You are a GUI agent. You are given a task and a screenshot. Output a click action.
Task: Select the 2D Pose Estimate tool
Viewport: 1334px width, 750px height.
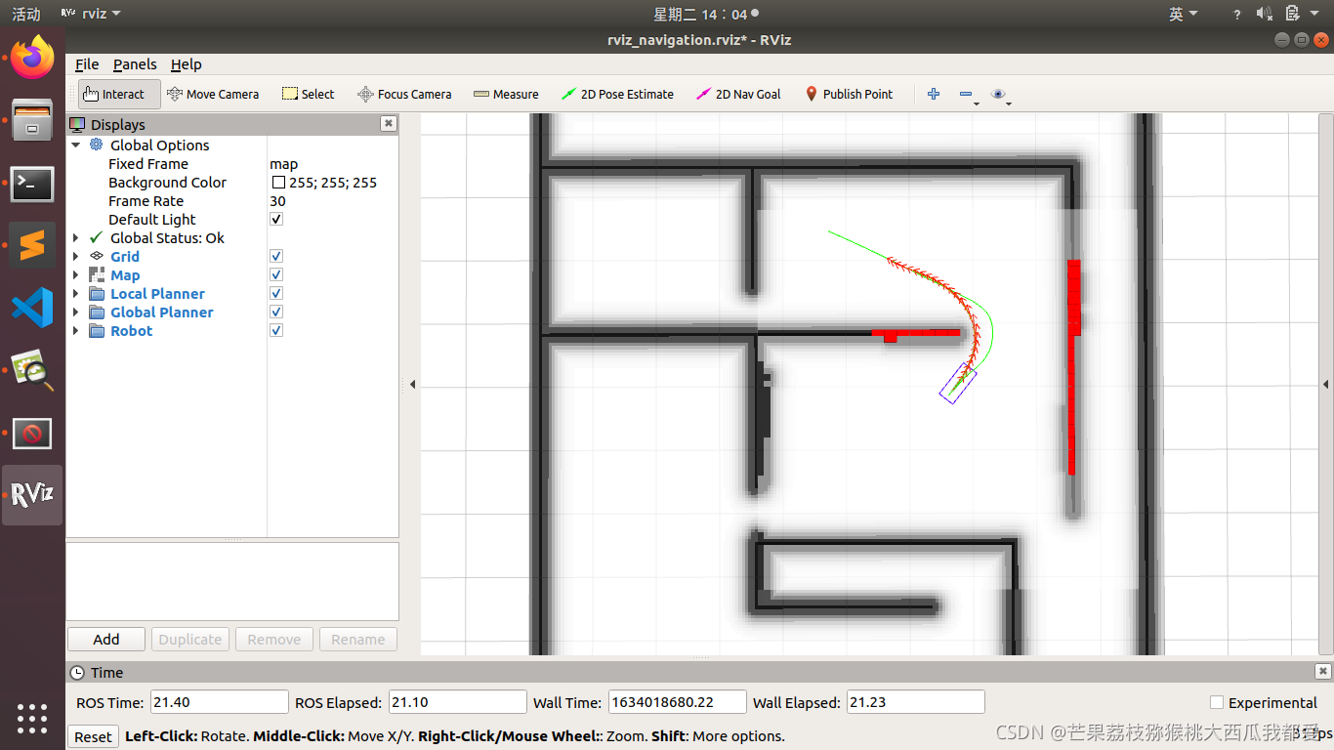click(617, 94)
